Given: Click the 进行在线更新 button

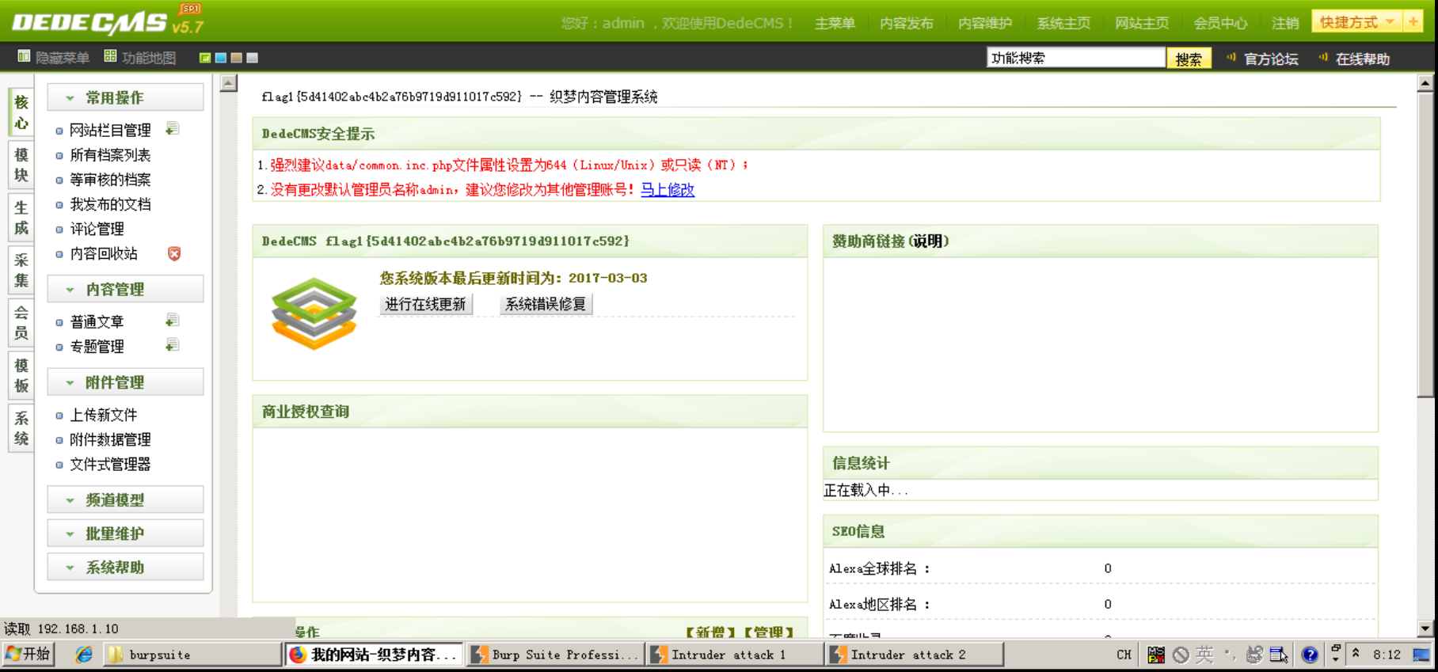Looking at the screenshot, I should pos(425,304).
